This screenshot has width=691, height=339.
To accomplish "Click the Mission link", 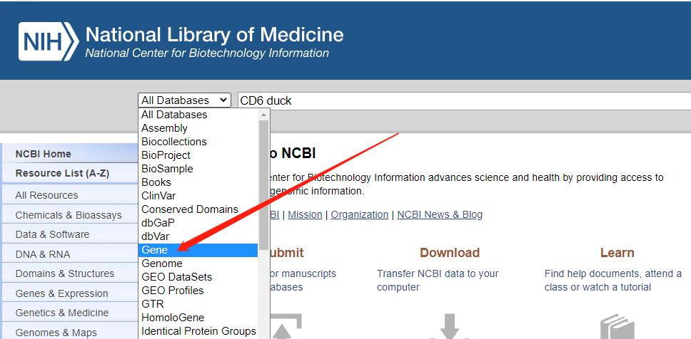I will pyautogui.click(x=305, y=214).
